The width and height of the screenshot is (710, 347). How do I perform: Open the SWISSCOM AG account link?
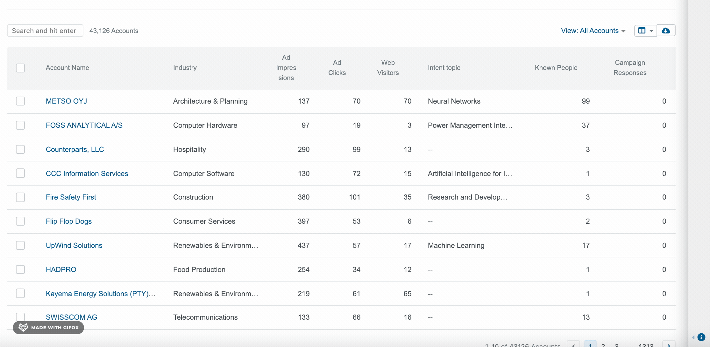click(x=72, y=317)
